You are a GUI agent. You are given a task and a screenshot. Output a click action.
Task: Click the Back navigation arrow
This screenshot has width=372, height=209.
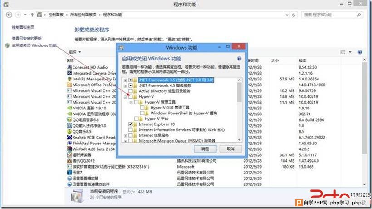[9, 15]
